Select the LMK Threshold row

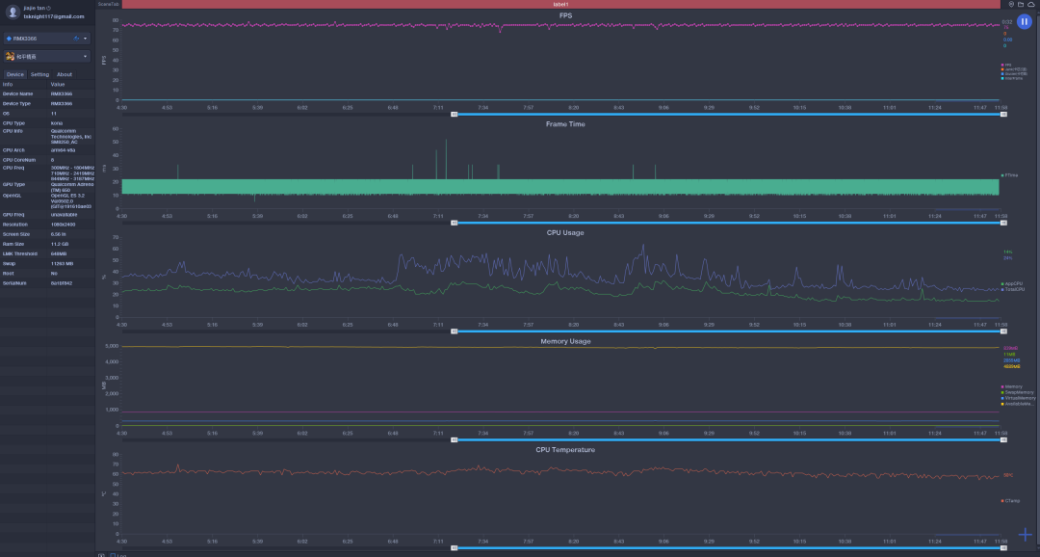point(47,253)
